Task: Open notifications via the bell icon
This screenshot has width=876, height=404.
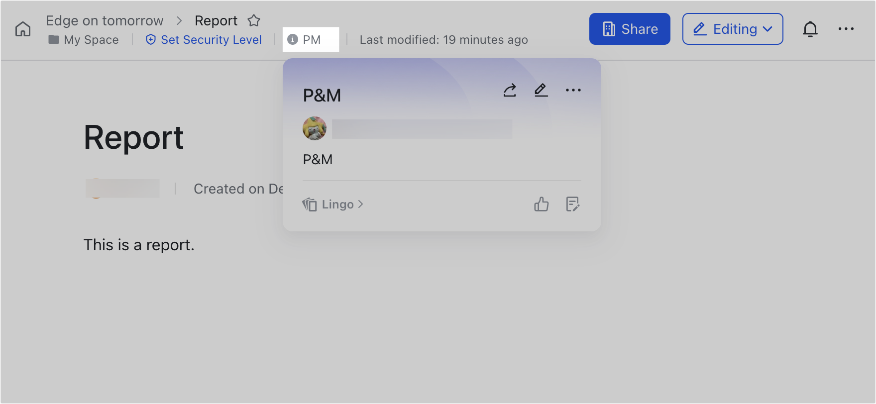Action: pyautogui.click(x=811, y=29)
